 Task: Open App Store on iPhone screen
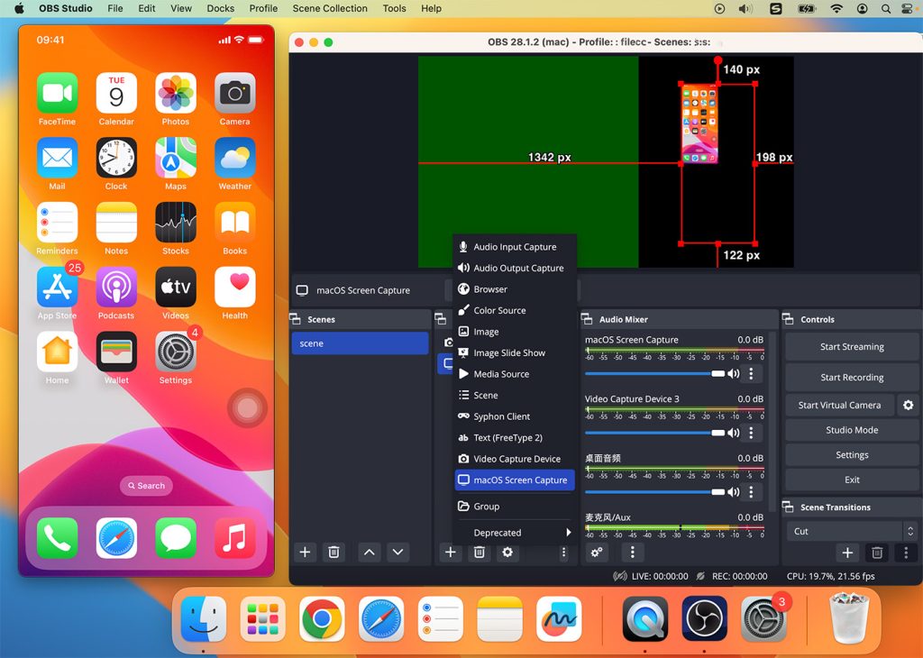pos(57,288)
